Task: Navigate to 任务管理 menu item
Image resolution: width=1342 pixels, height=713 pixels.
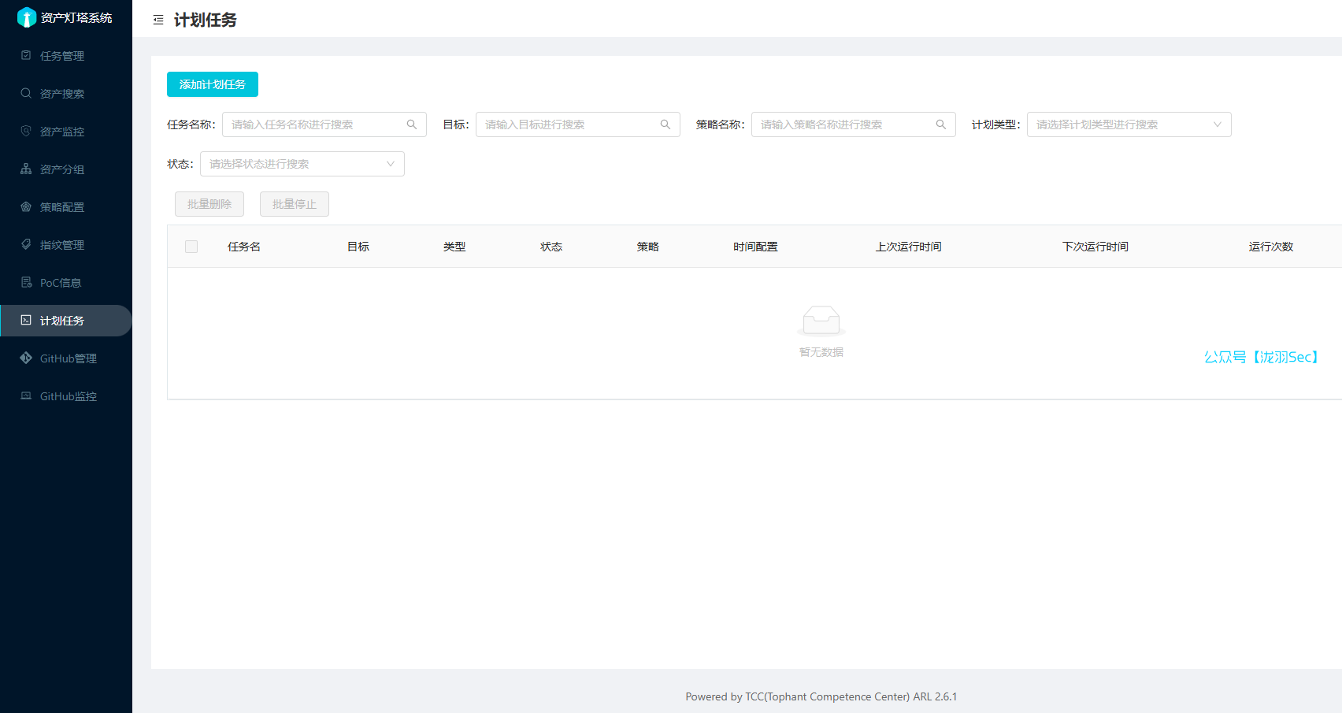Action: coord(61,56)
